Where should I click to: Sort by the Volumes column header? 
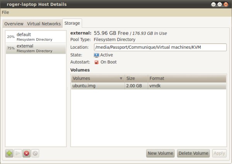(97, 78)
